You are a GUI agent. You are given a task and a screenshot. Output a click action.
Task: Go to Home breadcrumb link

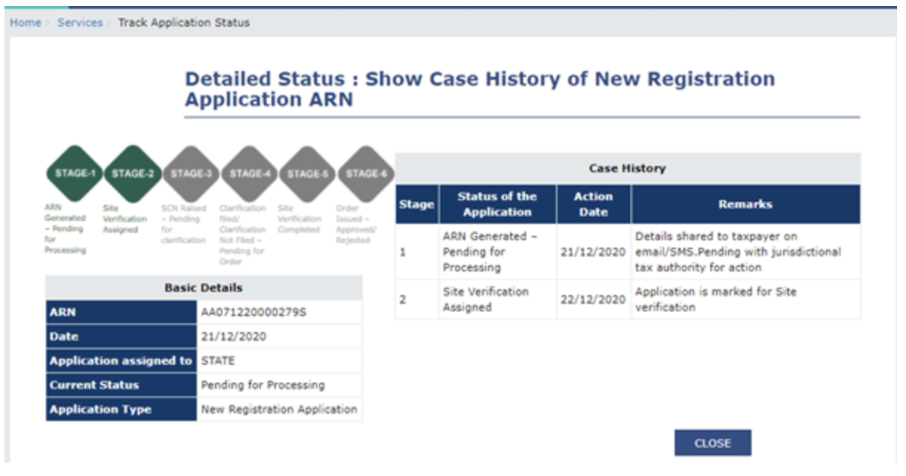click(x=25, y=22)
